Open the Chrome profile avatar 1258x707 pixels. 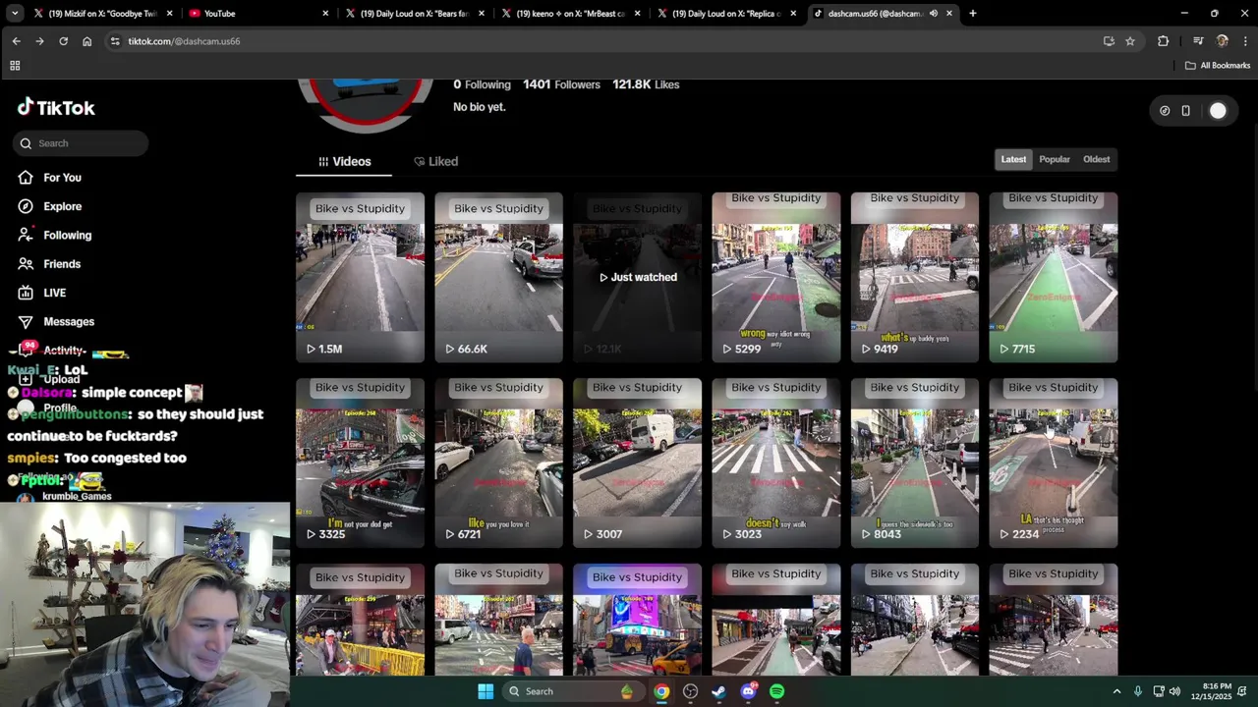pyautogui.click(x=1223, y=41)
